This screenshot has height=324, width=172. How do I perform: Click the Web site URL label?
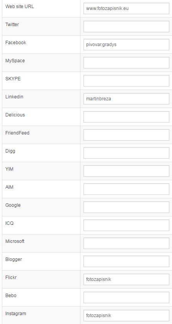[x=20, y=7]
